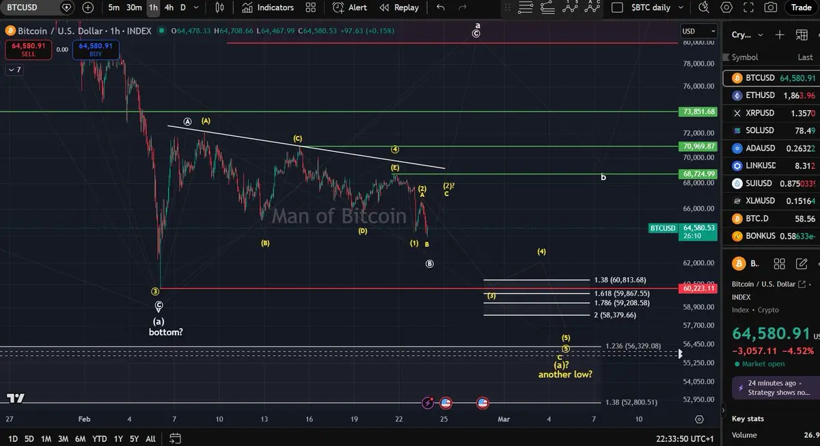Open the $BTC daily layout name
Screen dimensions: 820x446
[x=651, y=8]
